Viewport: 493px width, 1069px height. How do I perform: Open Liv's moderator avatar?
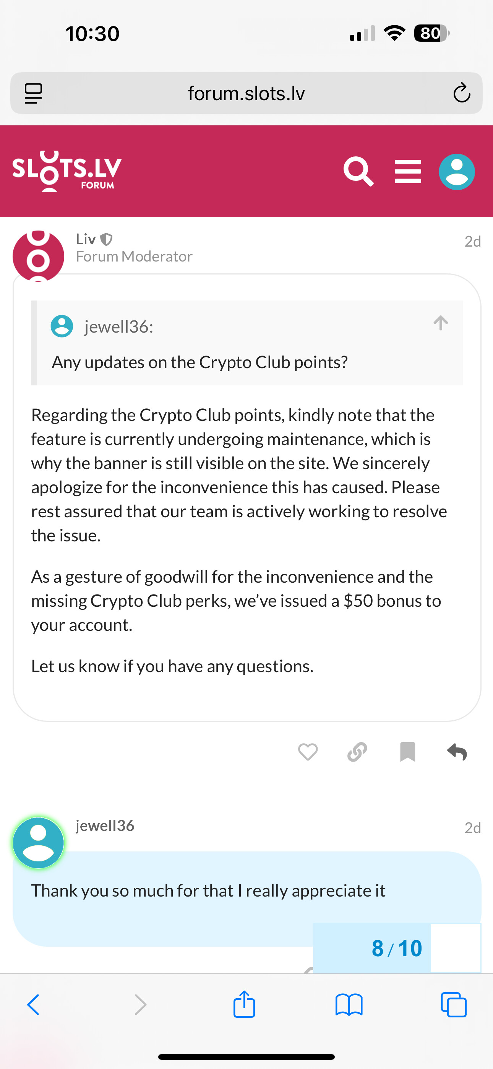(x=38, y=256)
